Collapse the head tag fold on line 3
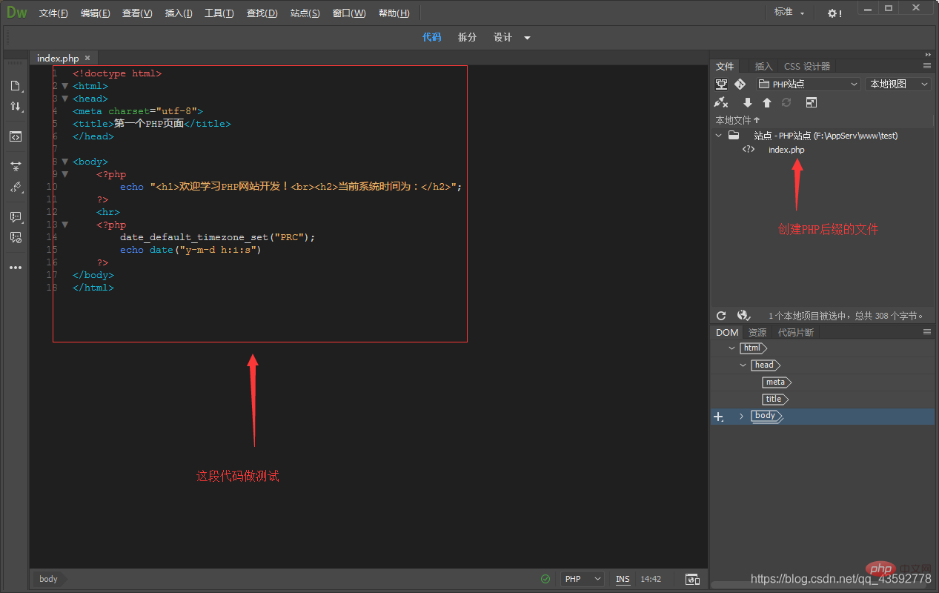The image size is (939, 593). [64, 99]
